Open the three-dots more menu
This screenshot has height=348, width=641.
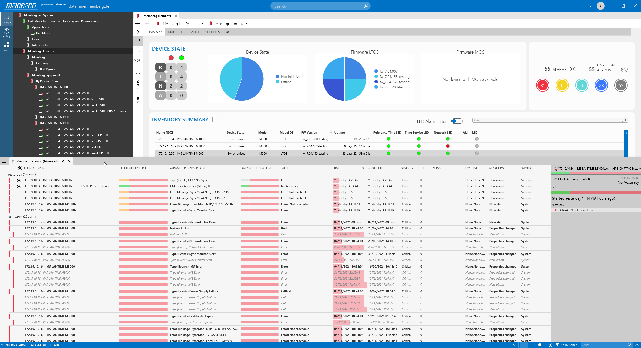[138, 73]
